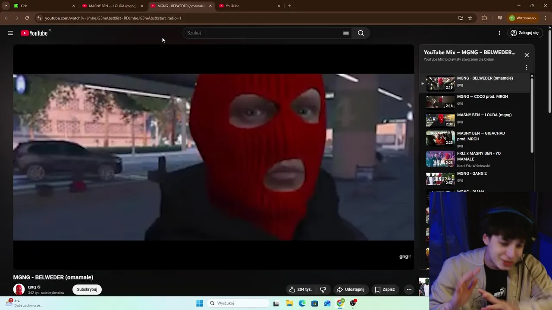The width and height of the screenshot is (552, 310).
Task: Click the 342 tys. subskrybentów text
Action: [46, 293]
